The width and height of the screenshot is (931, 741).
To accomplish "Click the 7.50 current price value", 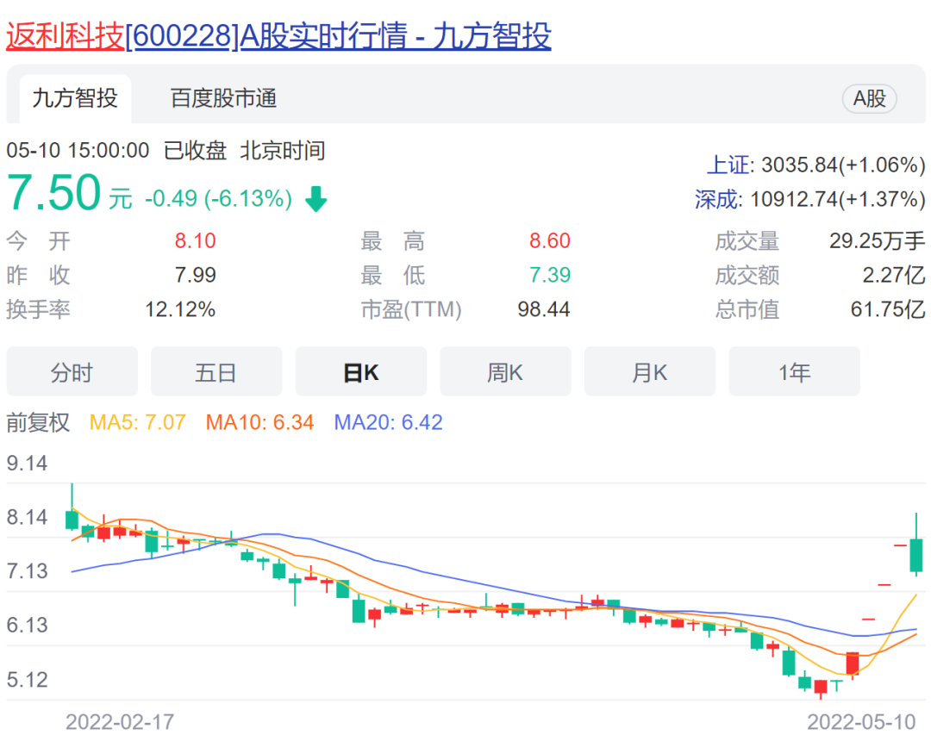I will click(x=54, y=193).
